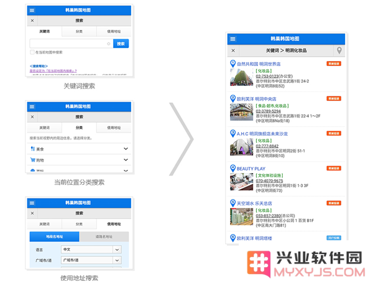
Task: Click numbered marker 1 for 自然共和国 明洞世界店
Action: point(233,64)
